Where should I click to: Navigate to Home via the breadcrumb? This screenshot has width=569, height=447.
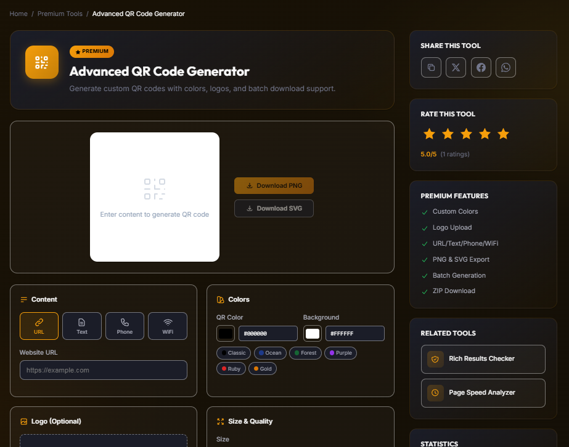click(x=18, y=13)
